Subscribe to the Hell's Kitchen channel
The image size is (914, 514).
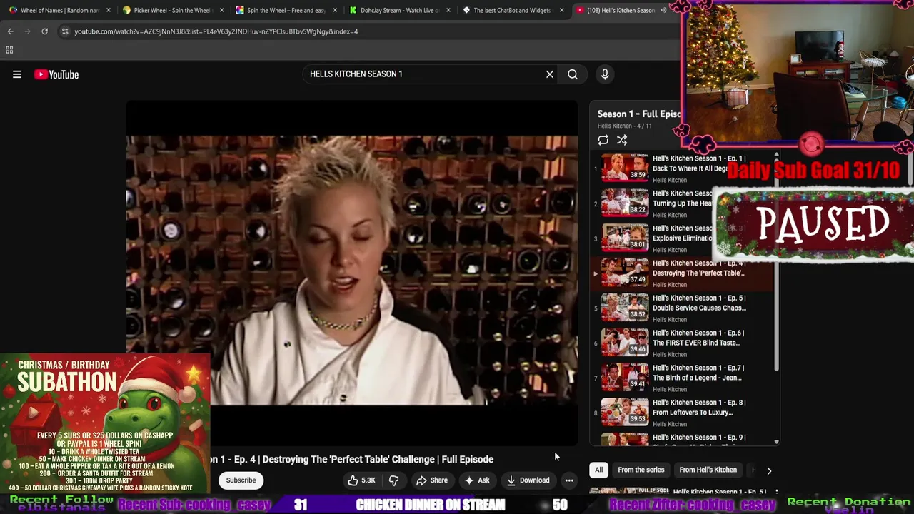pos(241,480)
